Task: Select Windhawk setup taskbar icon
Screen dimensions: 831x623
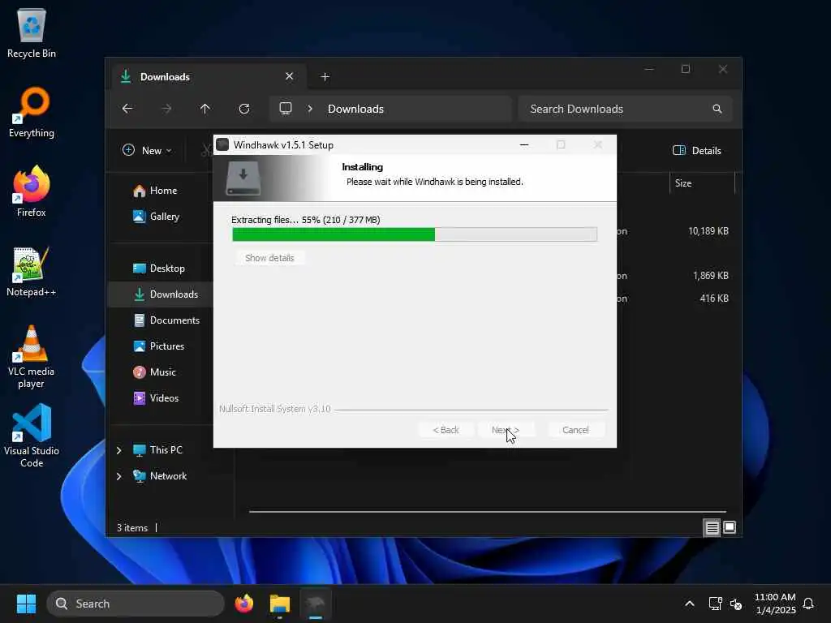Action: click(x=316, y=604)
